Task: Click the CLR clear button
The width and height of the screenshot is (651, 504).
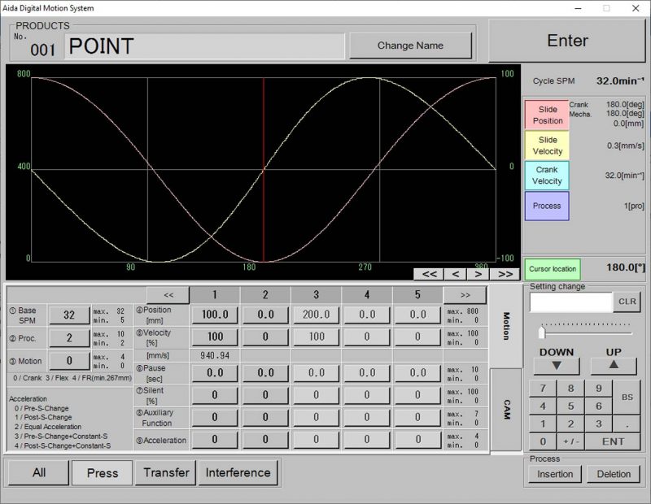Action: coord(627,302)
